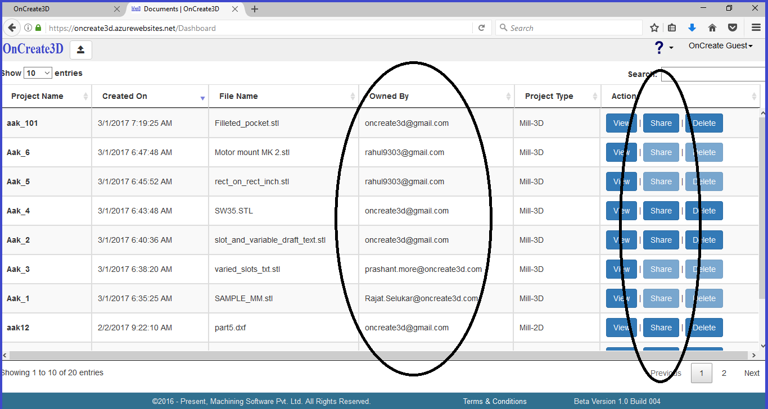Switch to the first OnCreate3D tab
The height and width of the screenshot is (409, 768).
(x=62, y=8)
